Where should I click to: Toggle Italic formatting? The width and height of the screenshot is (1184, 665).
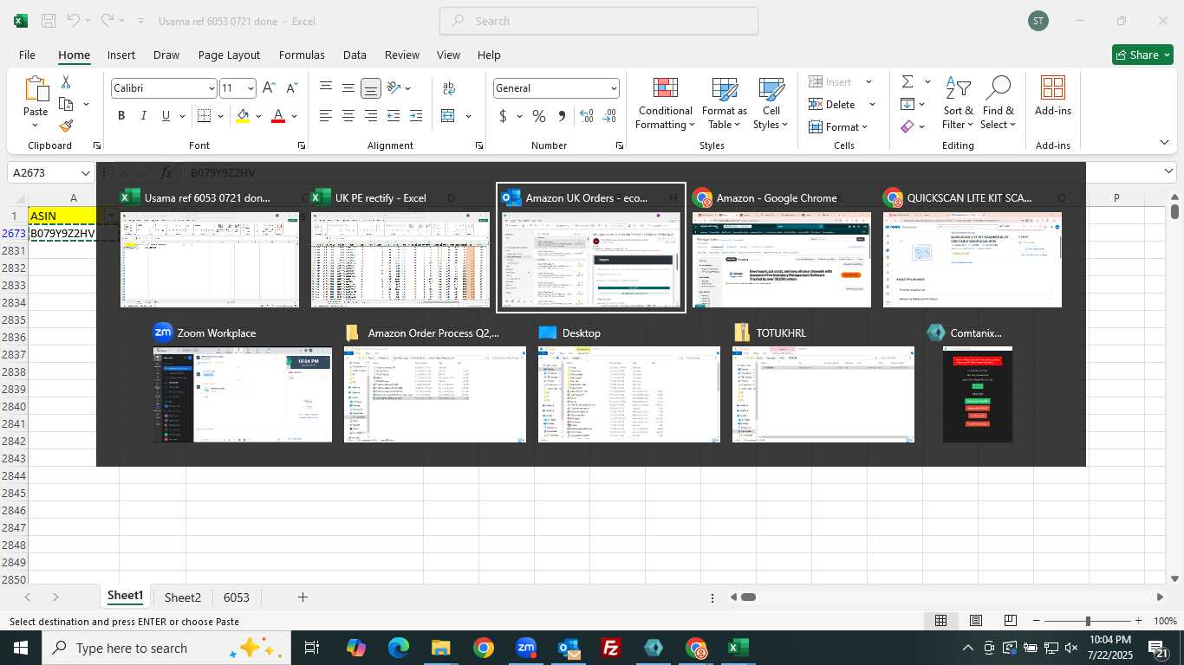pyautogui.click(x=143, y=116)
